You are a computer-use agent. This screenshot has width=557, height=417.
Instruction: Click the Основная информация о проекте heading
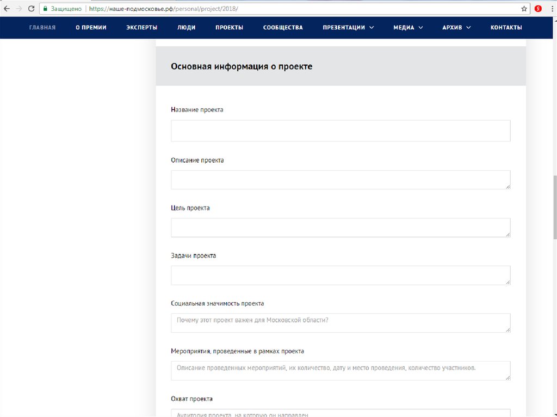pyautogui.click(x=242, y=66)
